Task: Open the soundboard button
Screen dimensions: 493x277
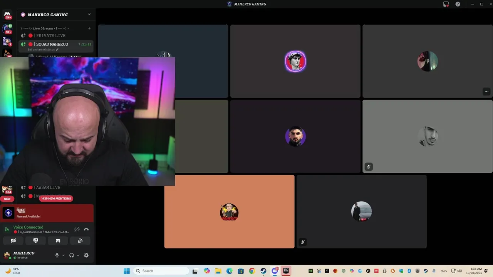Action: click(x=80, y=240)
